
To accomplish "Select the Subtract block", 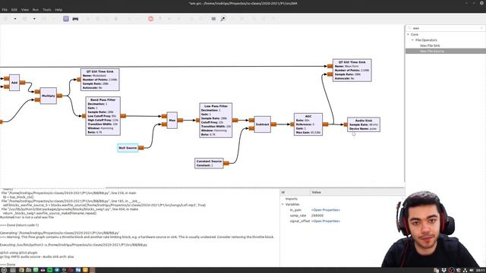I will click(x=262, y=124).
